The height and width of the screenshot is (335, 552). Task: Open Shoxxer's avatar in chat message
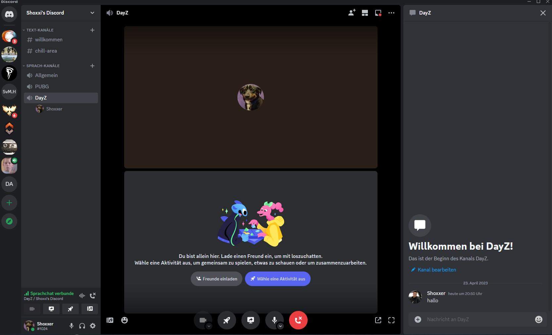(415, 297)
